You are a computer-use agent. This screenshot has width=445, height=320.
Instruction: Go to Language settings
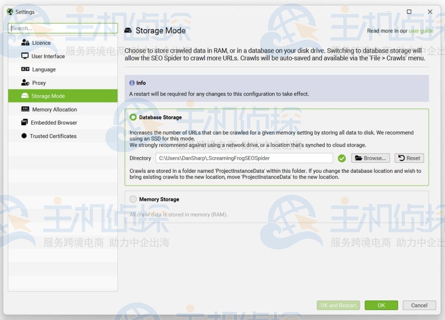pos(63,69)
